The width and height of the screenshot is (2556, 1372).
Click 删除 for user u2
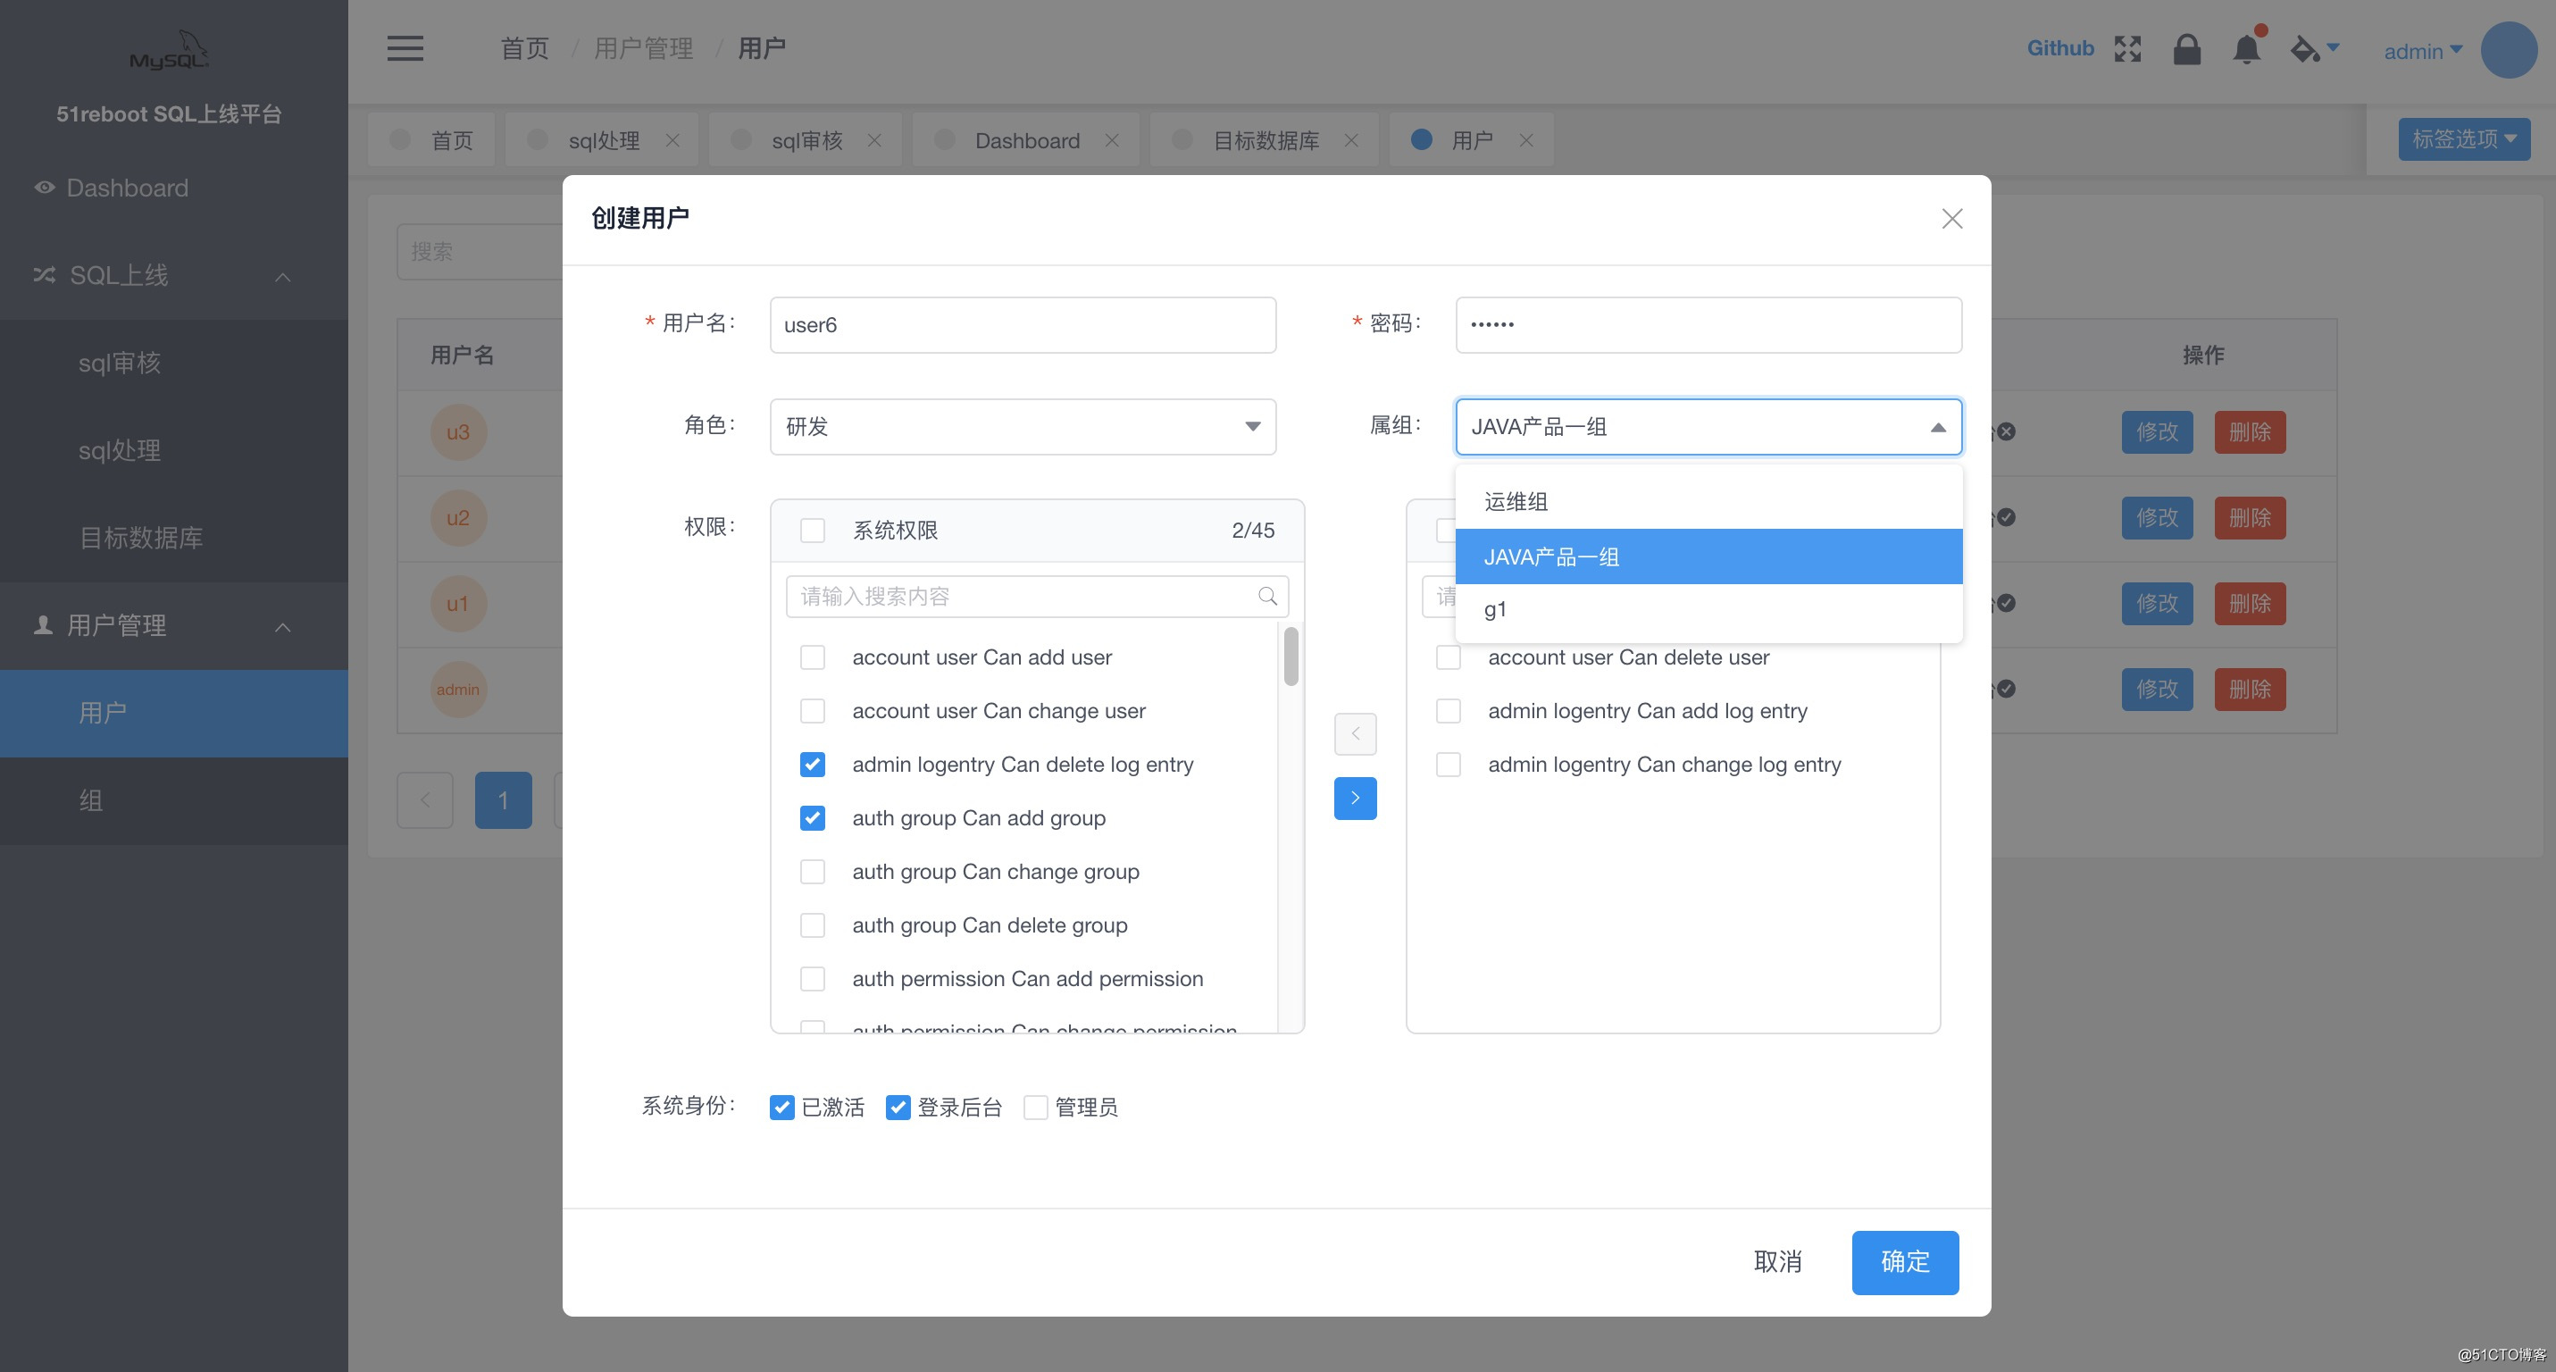2250,518
